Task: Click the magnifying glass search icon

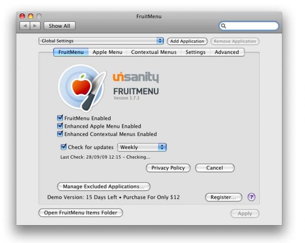Action: click(x=223, y=26)
